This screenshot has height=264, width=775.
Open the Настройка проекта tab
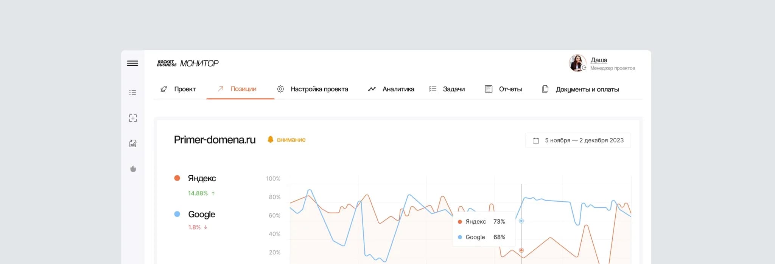pyautogui.click(x=313, y=89)
